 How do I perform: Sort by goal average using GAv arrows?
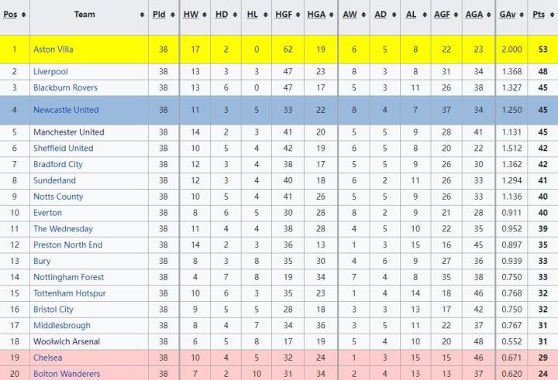click(521, 15)
